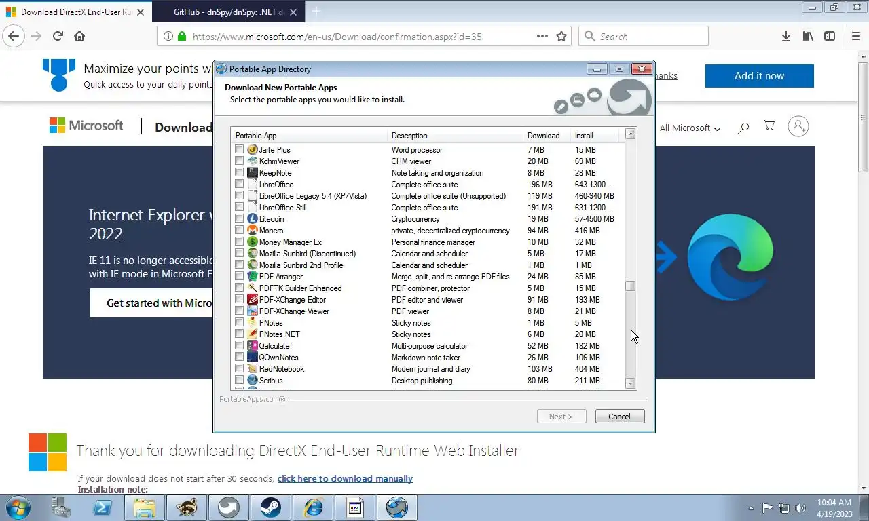Image resolution: width=869 pixels, height=521 pixels.
Task: Open the Microsoft site search magnifier
Action: pyautogui.click(x=743, y=127)
